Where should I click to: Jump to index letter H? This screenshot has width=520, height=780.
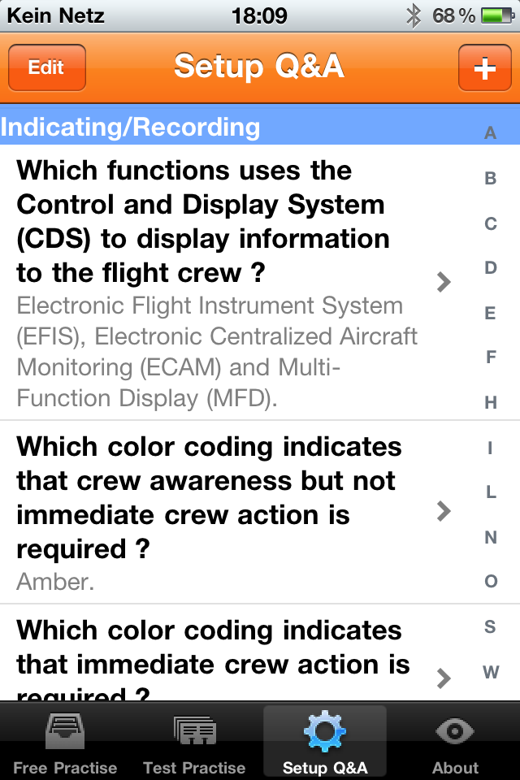click(x=490, y=402)
